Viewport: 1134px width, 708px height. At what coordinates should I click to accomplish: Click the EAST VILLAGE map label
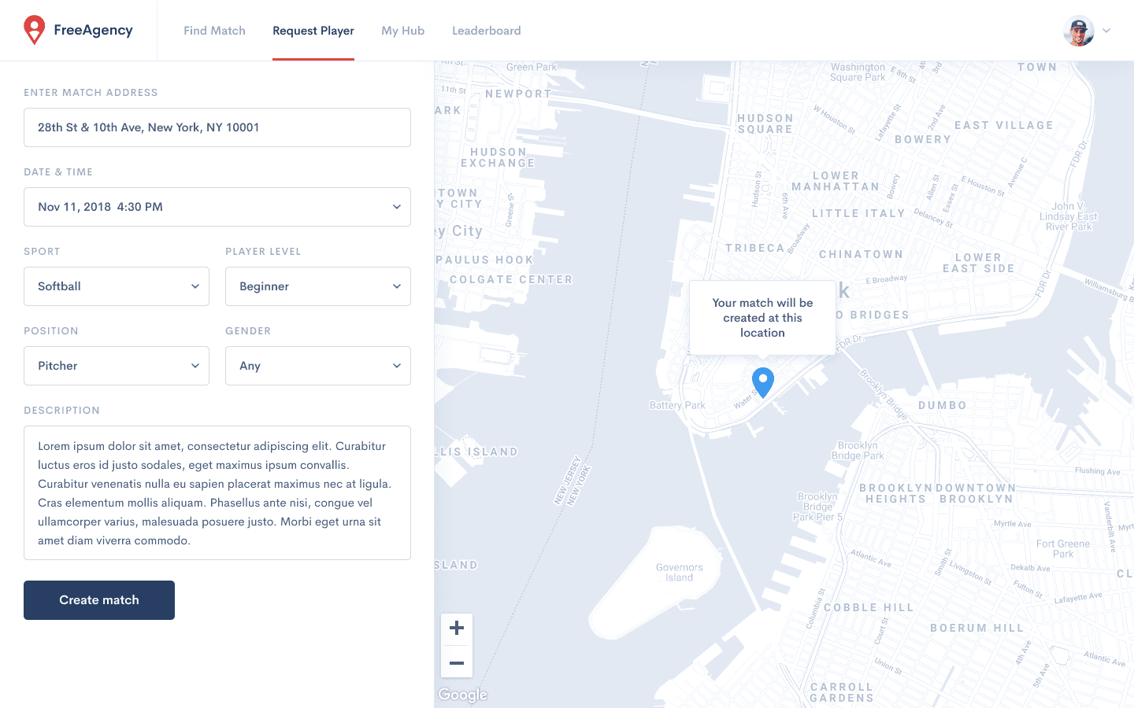pyautogui.click(x=1004, y=125)
